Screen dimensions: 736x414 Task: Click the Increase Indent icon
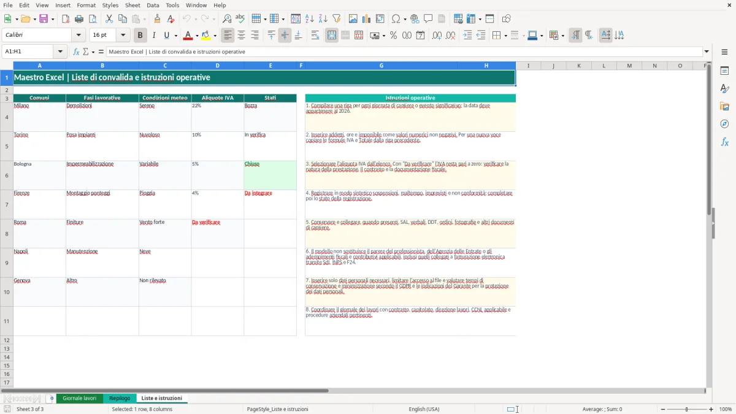point(467,36)
